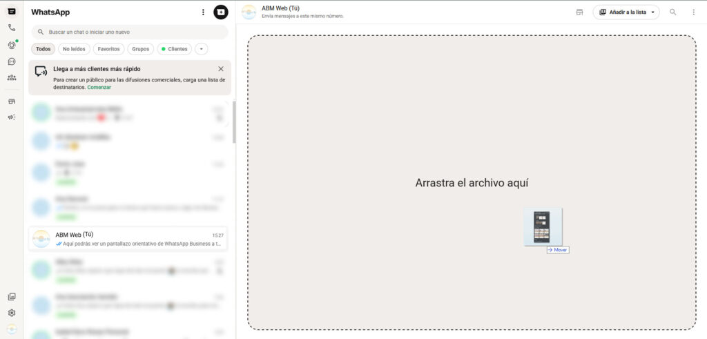
Task: Open the Advertise megaphone icon in the sidebar
Action: pyautogui.click(x=12, y=117)
